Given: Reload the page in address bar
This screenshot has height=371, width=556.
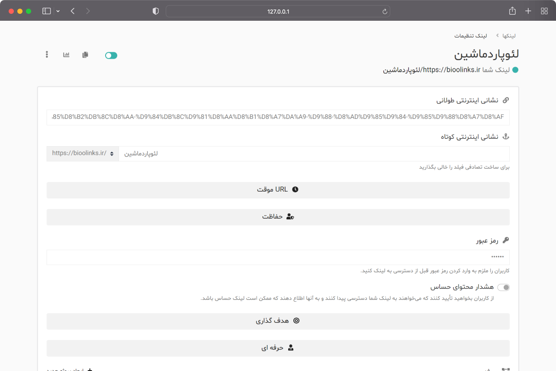Looking at the screenshot, I should point(384,12).
